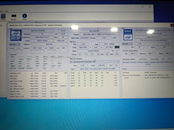Select the ATAPI HL-DT-ST DVD drive row

(148, 78)
